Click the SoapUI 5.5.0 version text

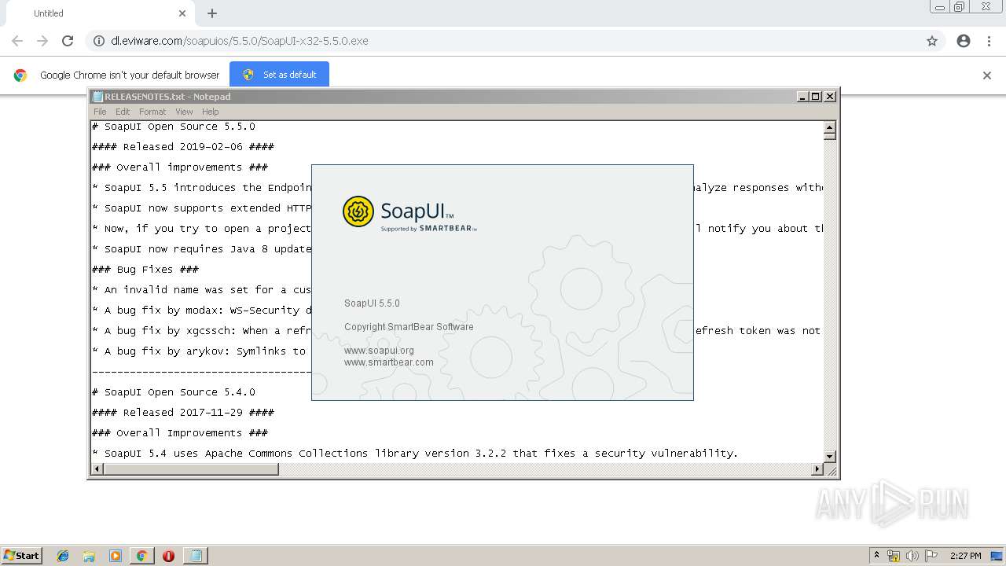tap(372, 303)
